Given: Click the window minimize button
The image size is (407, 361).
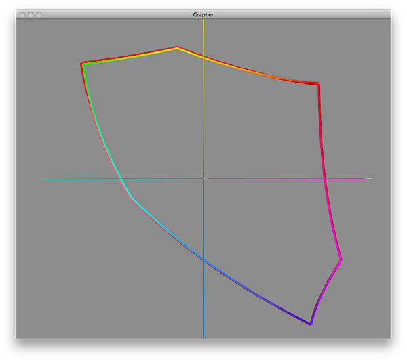Looking at the screenshot, I should [x=31, y=14].
